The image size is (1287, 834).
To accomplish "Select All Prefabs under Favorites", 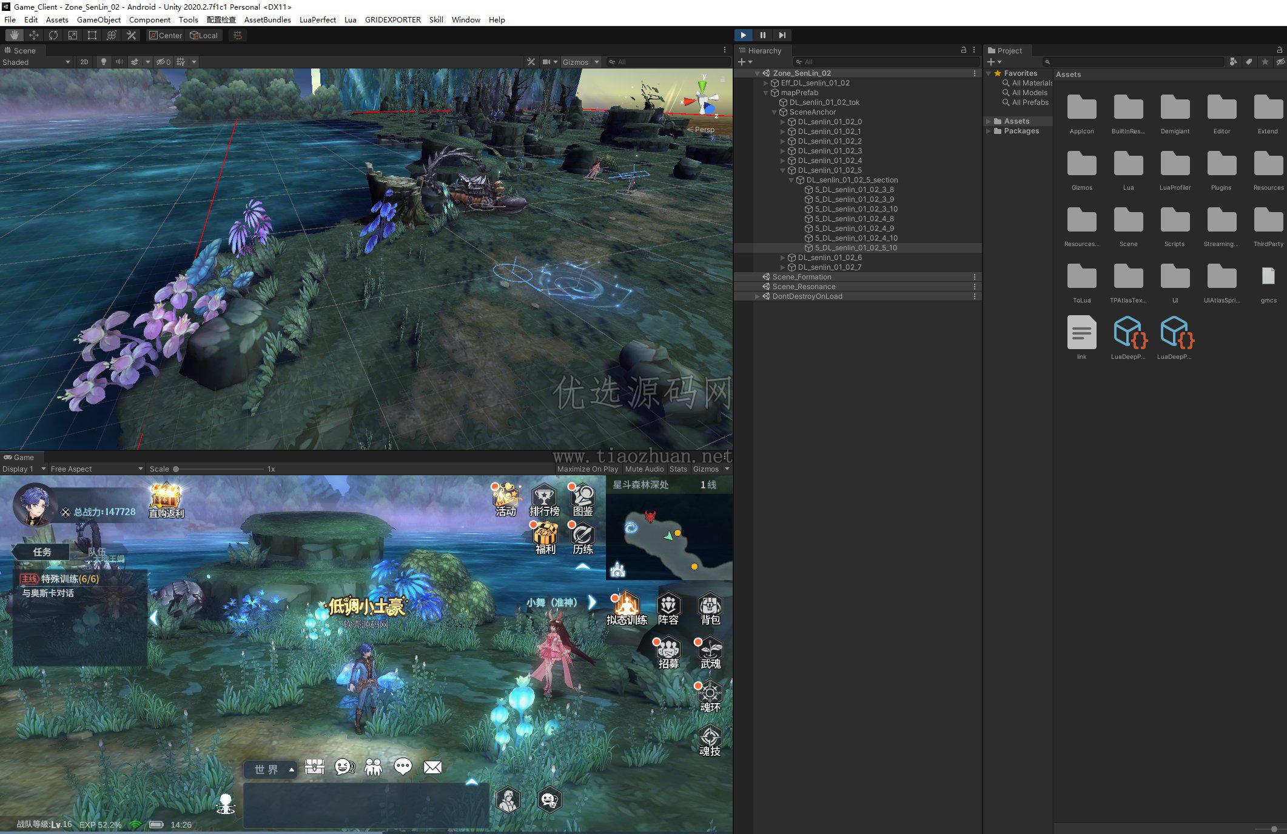I will tap(1030, 102).
